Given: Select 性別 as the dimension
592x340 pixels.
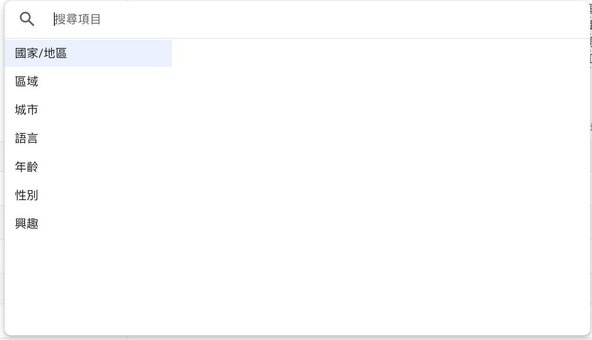Looking at the screenshot, I should pos(27,195).
